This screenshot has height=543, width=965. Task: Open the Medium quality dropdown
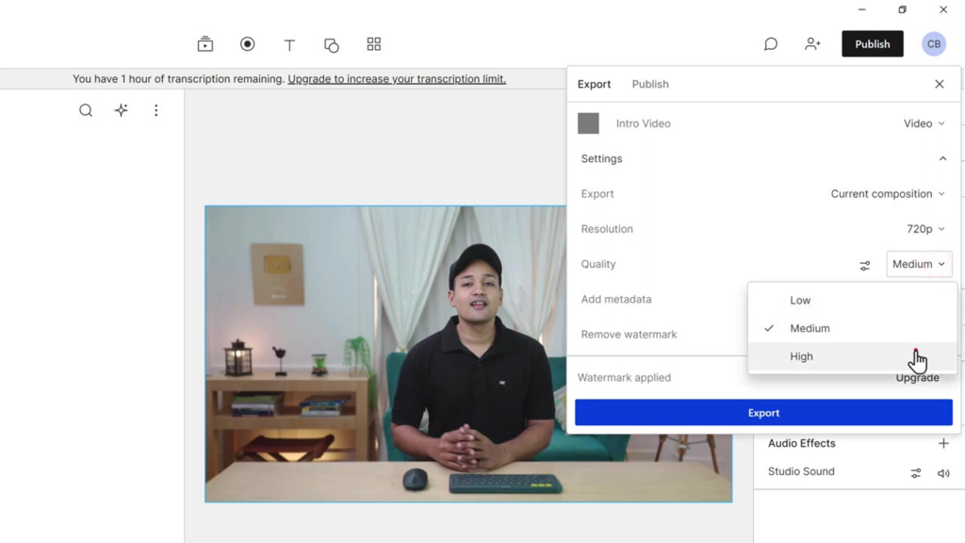point(919,264)
